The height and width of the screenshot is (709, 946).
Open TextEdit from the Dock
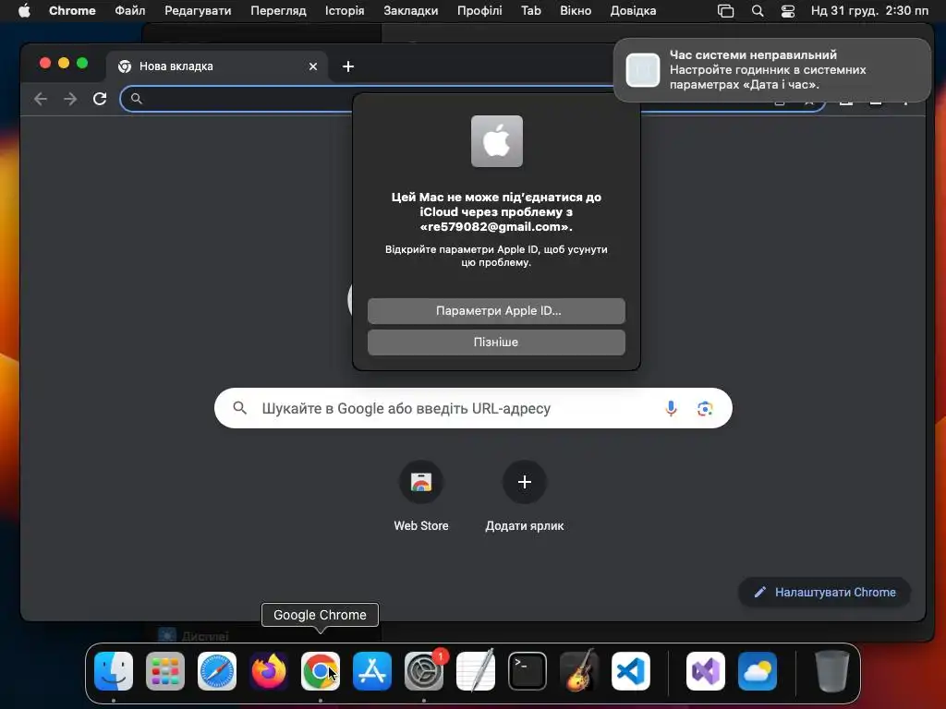(x=476, y=670)
